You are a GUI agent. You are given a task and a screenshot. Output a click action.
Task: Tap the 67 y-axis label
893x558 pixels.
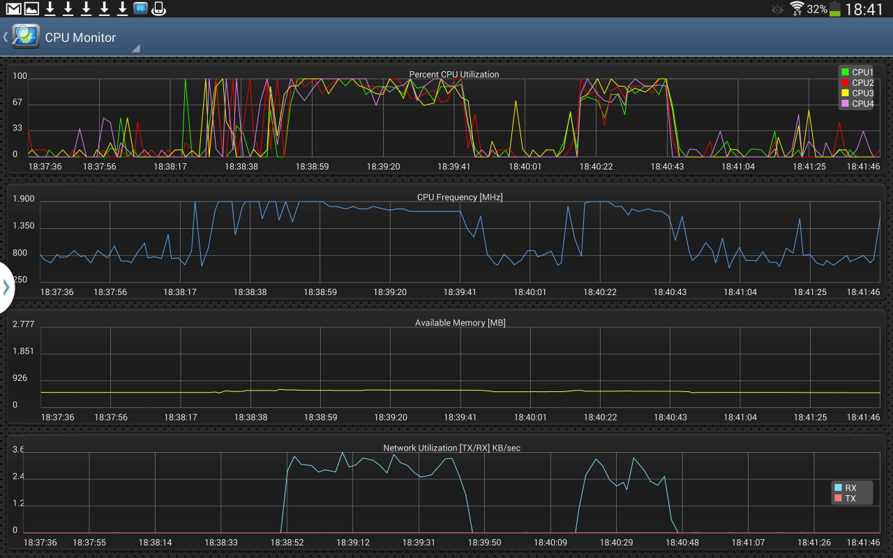[x=17, y=103]
